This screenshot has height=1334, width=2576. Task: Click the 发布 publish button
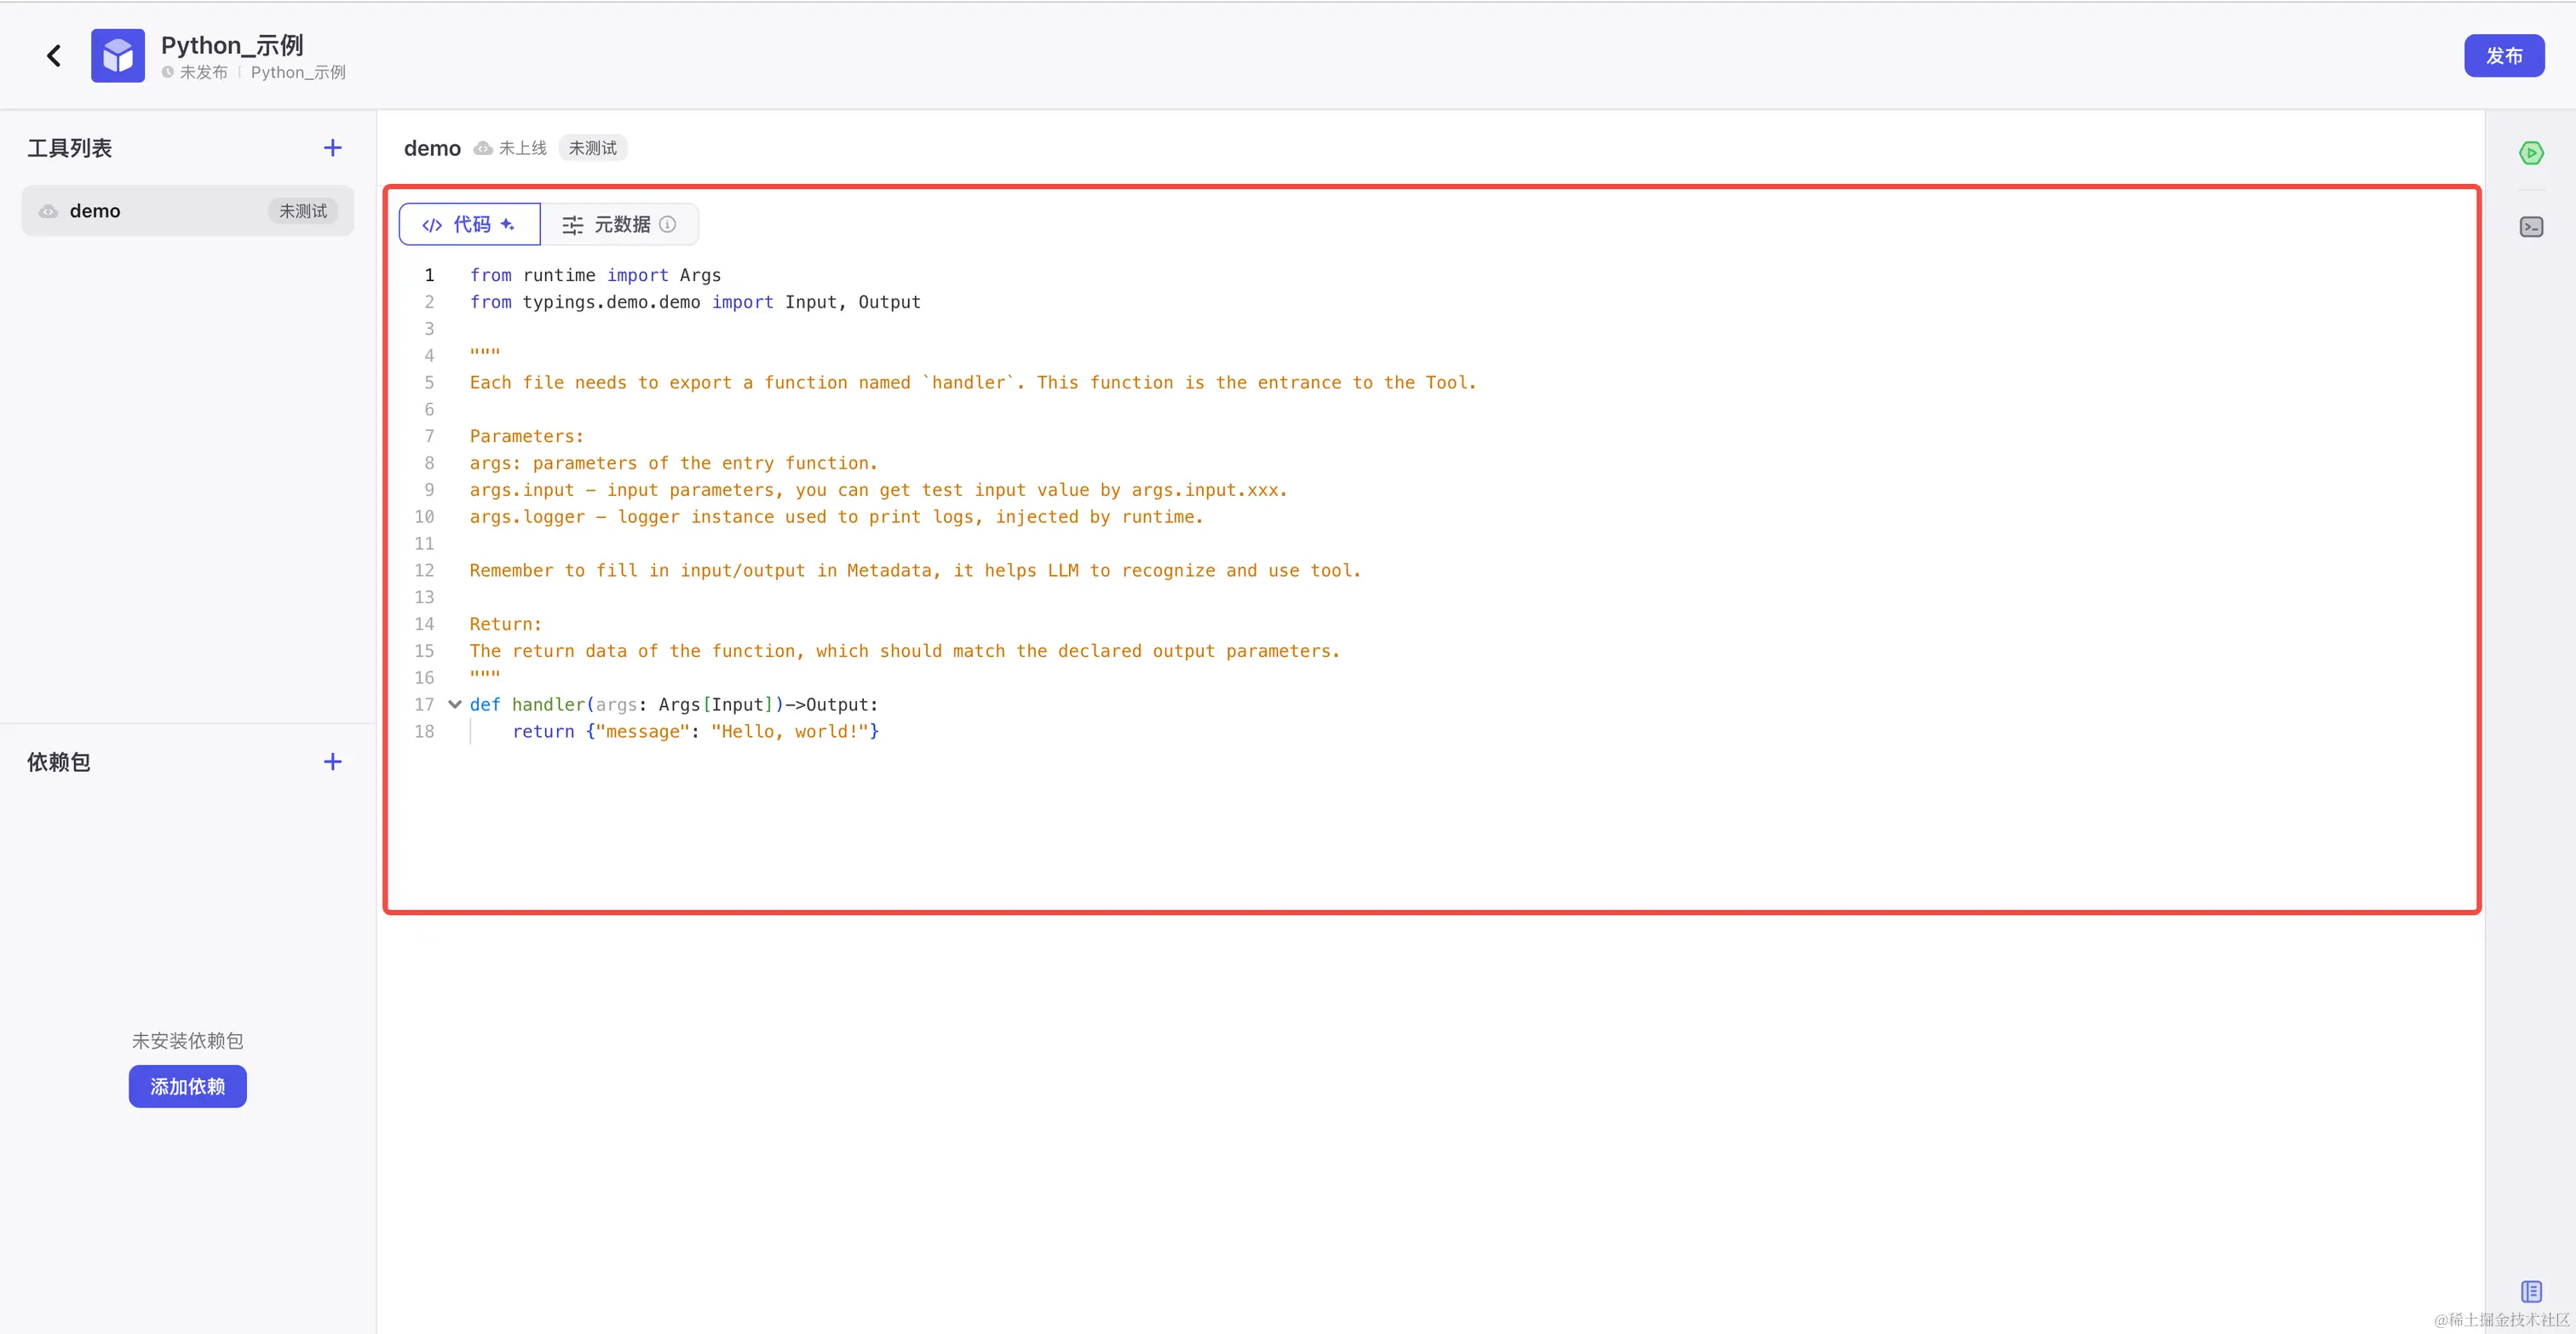(x=2504, y=56)
